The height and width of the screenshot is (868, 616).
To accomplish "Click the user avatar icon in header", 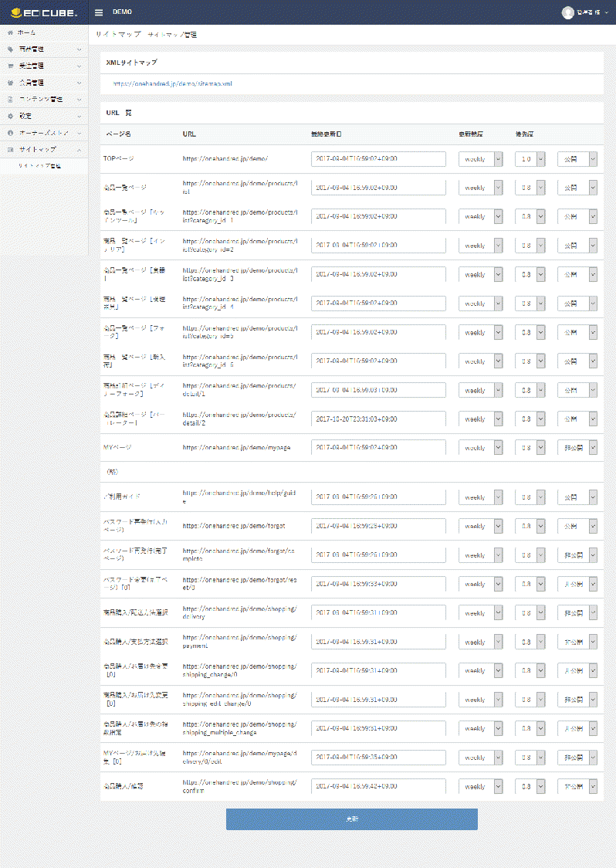I will (x=568, y=12).
